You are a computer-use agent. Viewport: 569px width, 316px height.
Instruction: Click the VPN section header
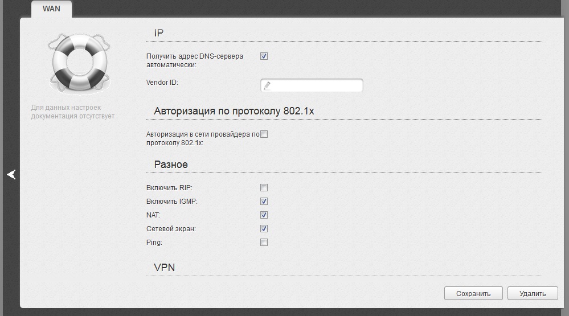click(165, 268)
